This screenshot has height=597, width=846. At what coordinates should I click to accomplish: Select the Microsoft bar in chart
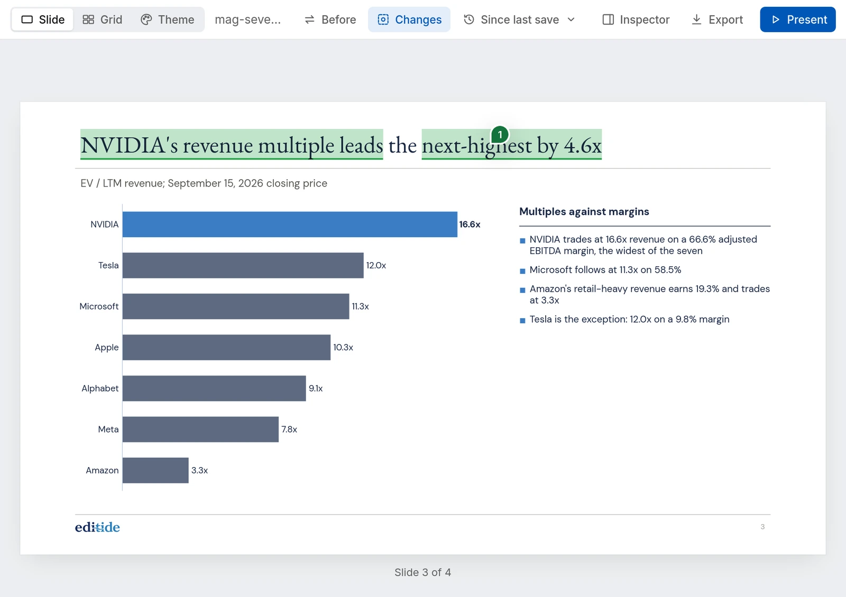[x=236, y=306]
